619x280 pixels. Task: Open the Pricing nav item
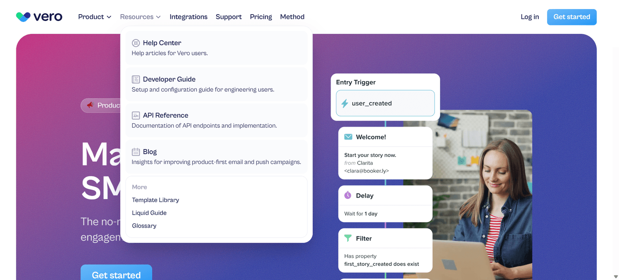(261, 17)
